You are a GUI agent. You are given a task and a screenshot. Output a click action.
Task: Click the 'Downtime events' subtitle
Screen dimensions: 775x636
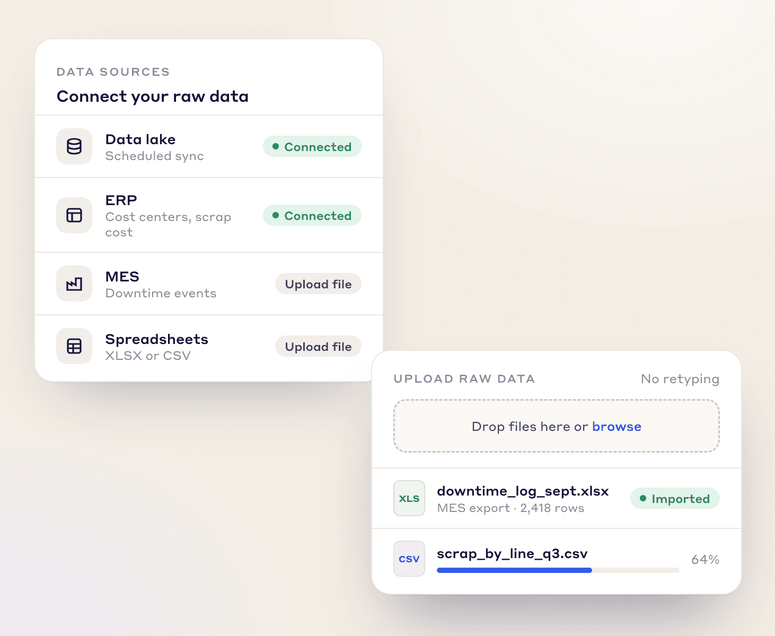[x=161, y=293]
